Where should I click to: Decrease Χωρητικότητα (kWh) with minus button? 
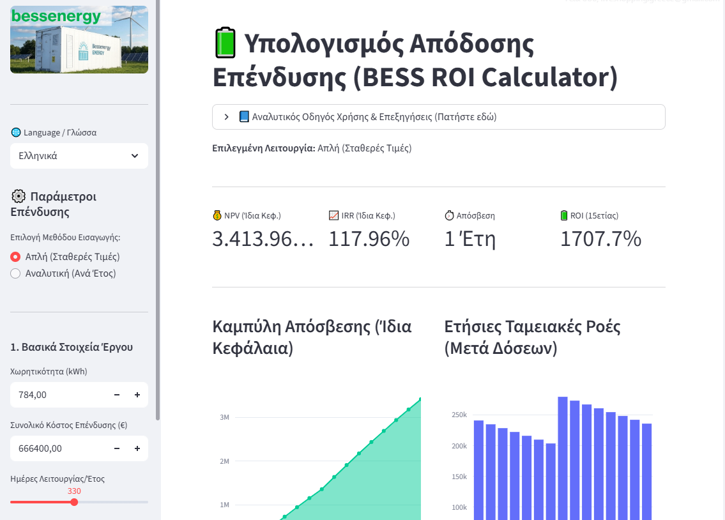click(x=117, y=395)
